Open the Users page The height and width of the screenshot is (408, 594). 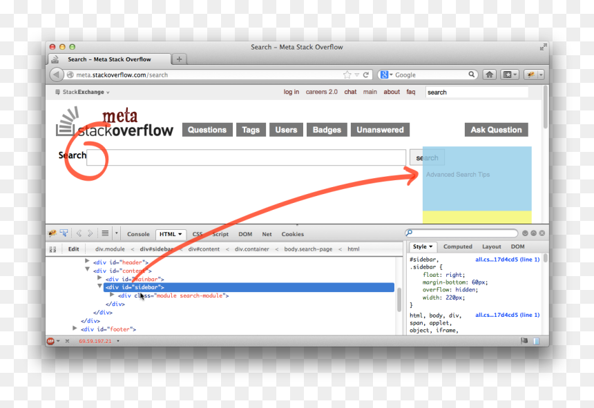coord(286,130)
